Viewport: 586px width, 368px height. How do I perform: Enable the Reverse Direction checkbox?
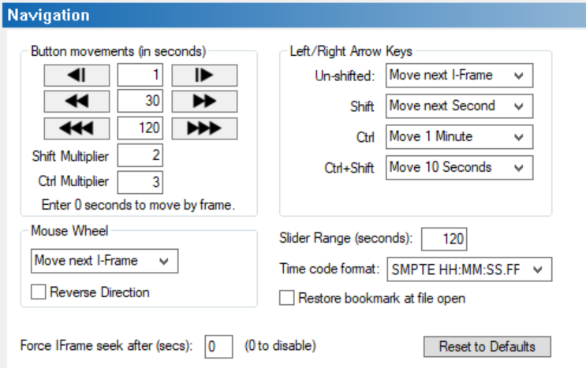[x=39, y=292]
